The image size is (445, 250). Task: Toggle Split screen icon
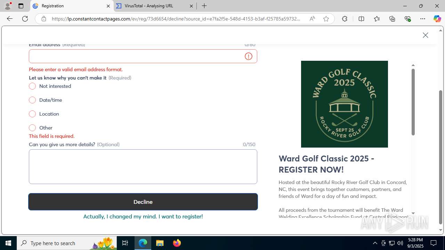(x=361, y=19)
